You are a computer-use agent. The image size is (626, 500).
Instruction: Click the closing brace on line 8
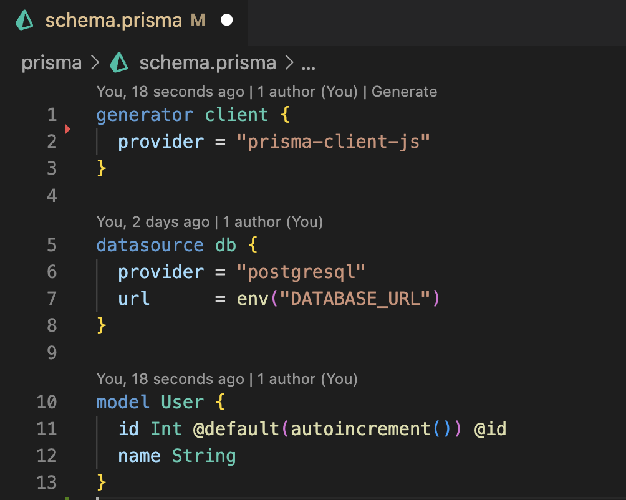coord(102,325)
